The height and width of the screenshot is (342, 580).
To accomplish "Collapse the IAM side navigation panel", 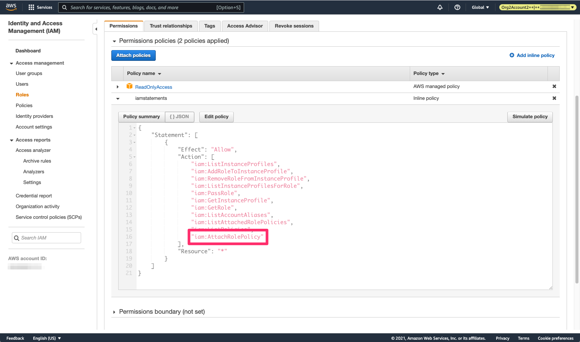I will click(x=96, y=29).
